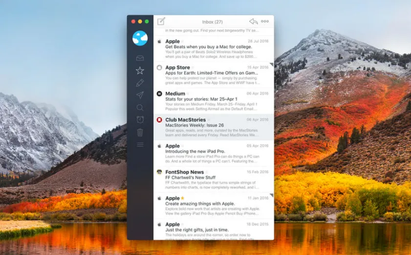Open the Trash icon in sidebar
Screen dimensions: 411x255
[140, 132]
